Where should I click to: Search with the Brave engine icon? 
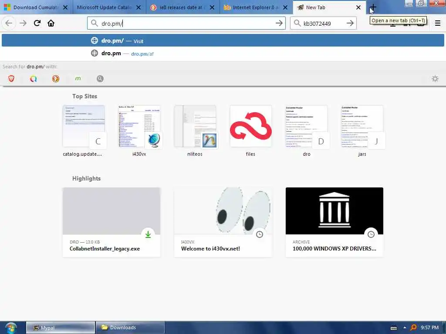pos(11,79)
